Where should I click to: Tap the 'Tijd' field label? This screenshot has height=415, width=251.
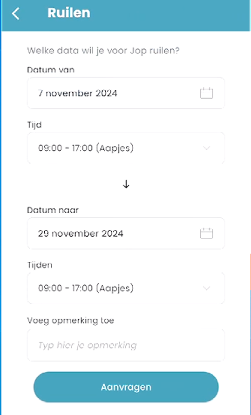tap(34, 125)
